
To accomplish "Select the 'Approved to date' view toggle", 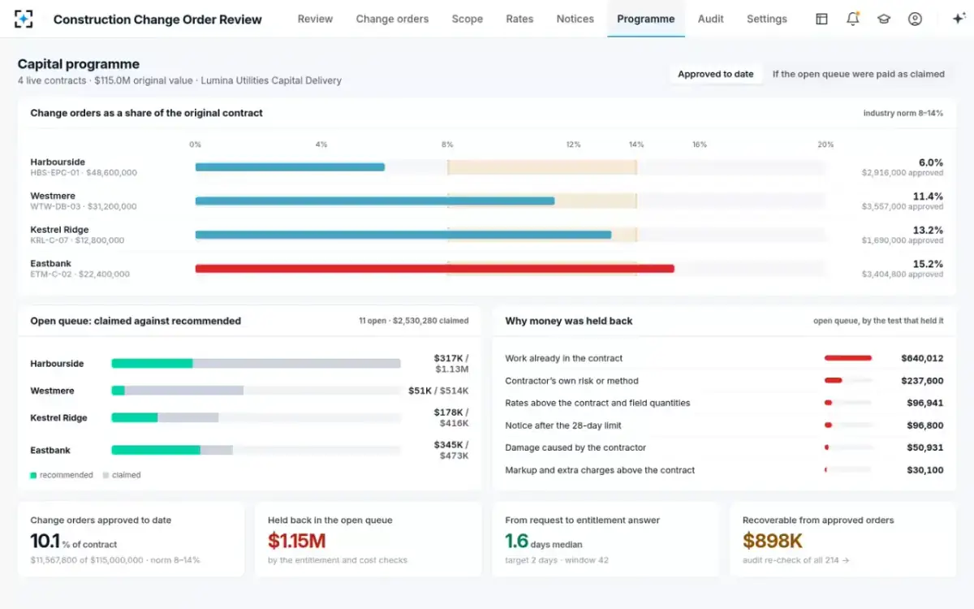I will (x=715, y=74).
